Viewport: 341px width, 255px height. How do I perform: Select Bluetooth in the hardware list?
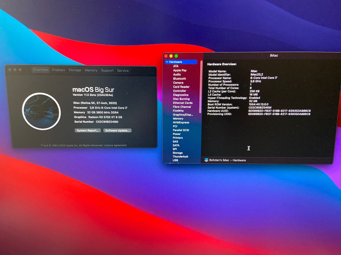180,79
